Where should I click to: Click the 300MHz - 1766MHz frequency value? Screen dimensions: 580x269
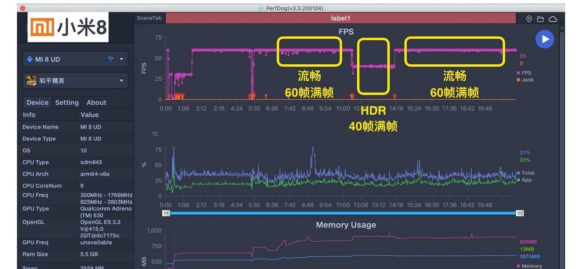(x=106, y=195)
